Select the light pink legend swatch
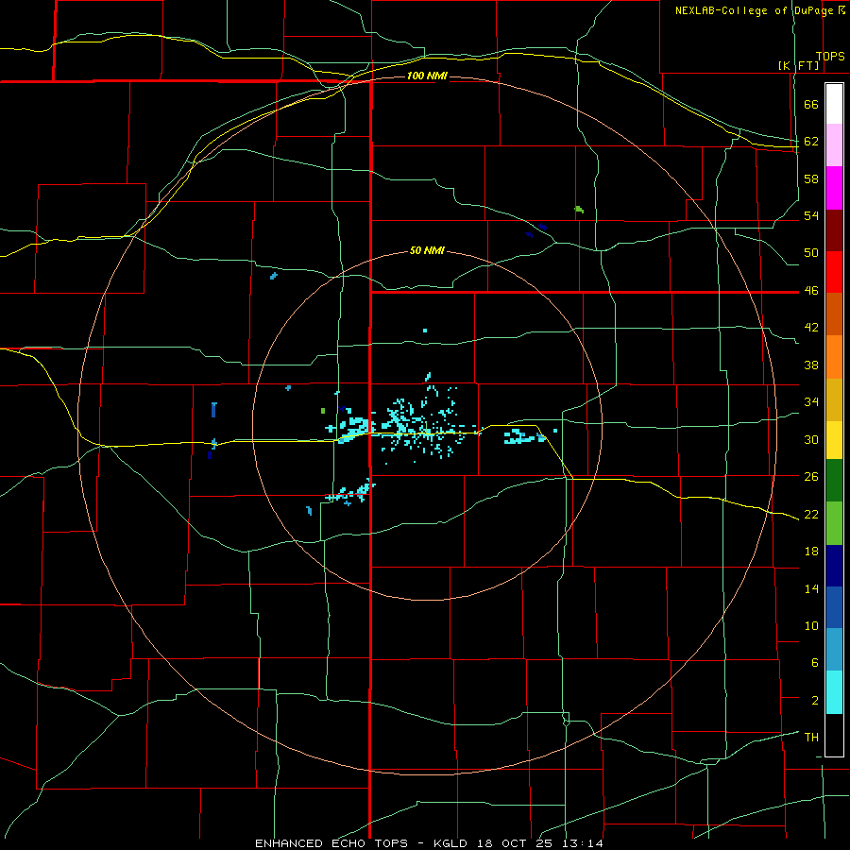 (x=834, y=144)
